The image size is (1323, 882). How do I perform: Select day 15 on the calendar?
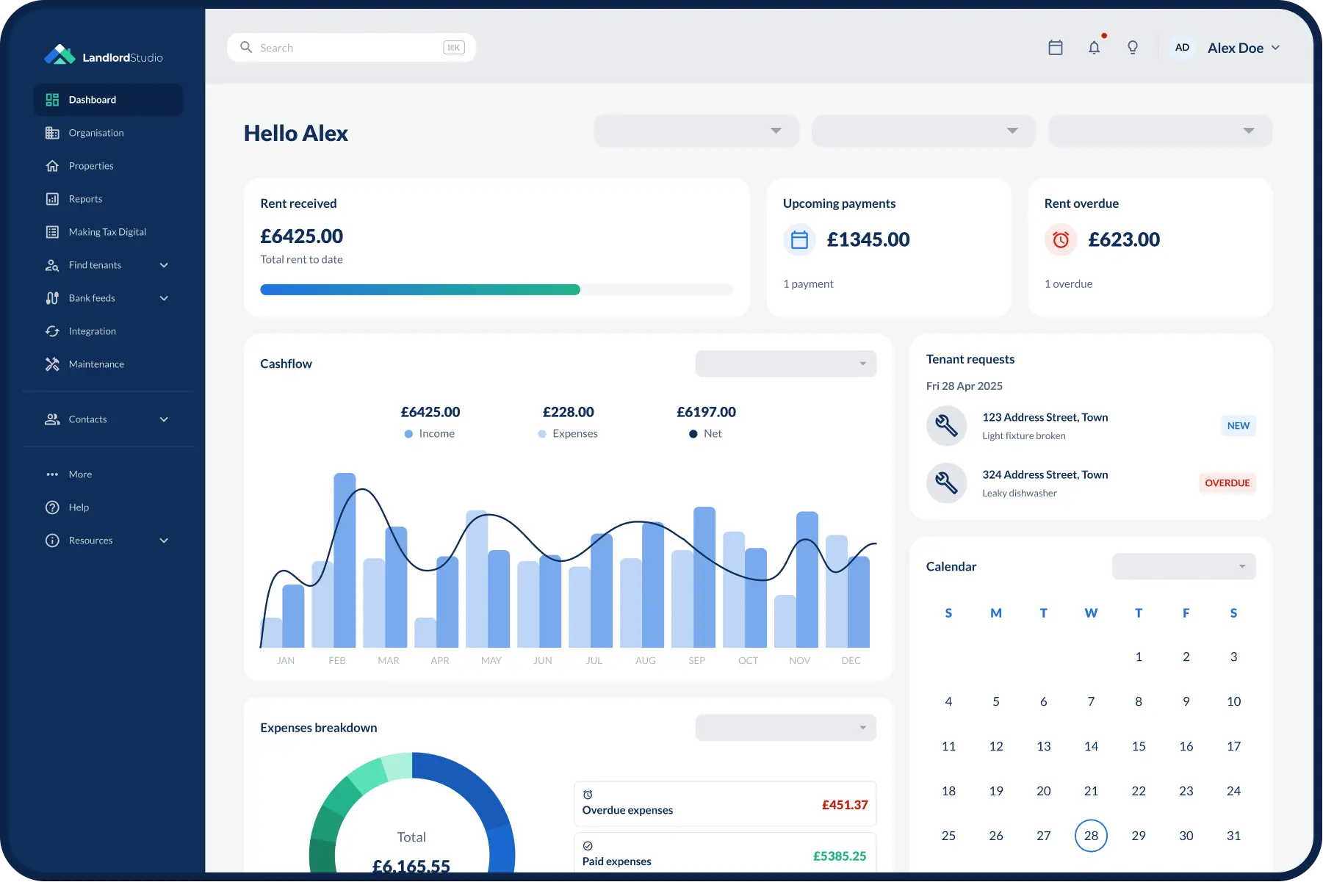pyautogui.click(x=1139, y=746)
